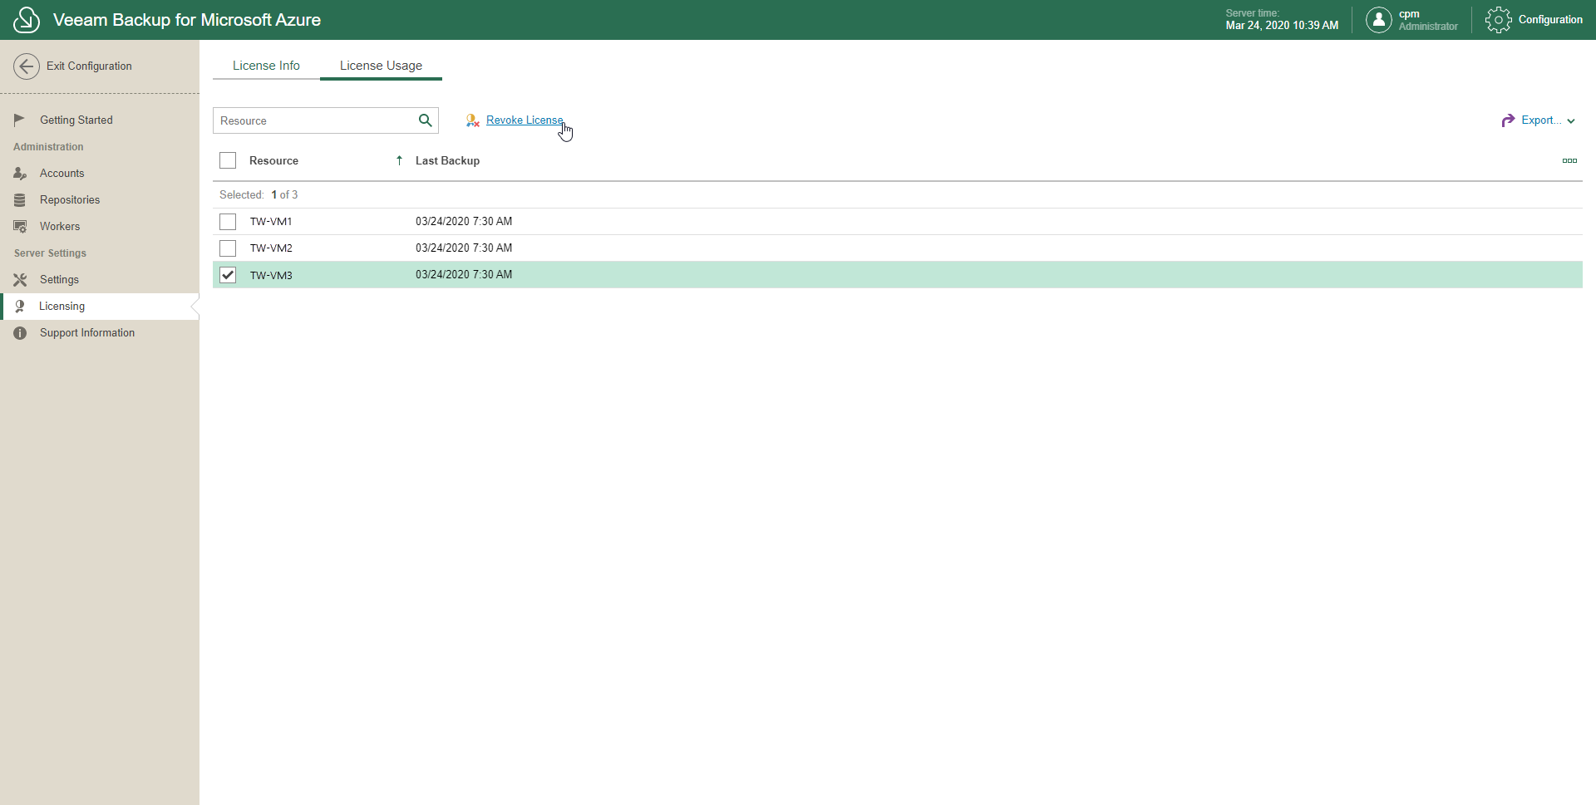Click the server time Mar 24, 2020

(x=1282, y=26)
